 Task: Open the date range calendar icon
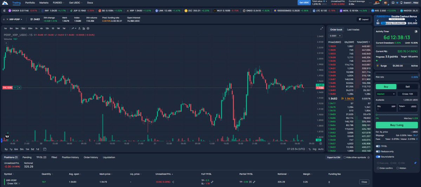(x=45, y=149)
